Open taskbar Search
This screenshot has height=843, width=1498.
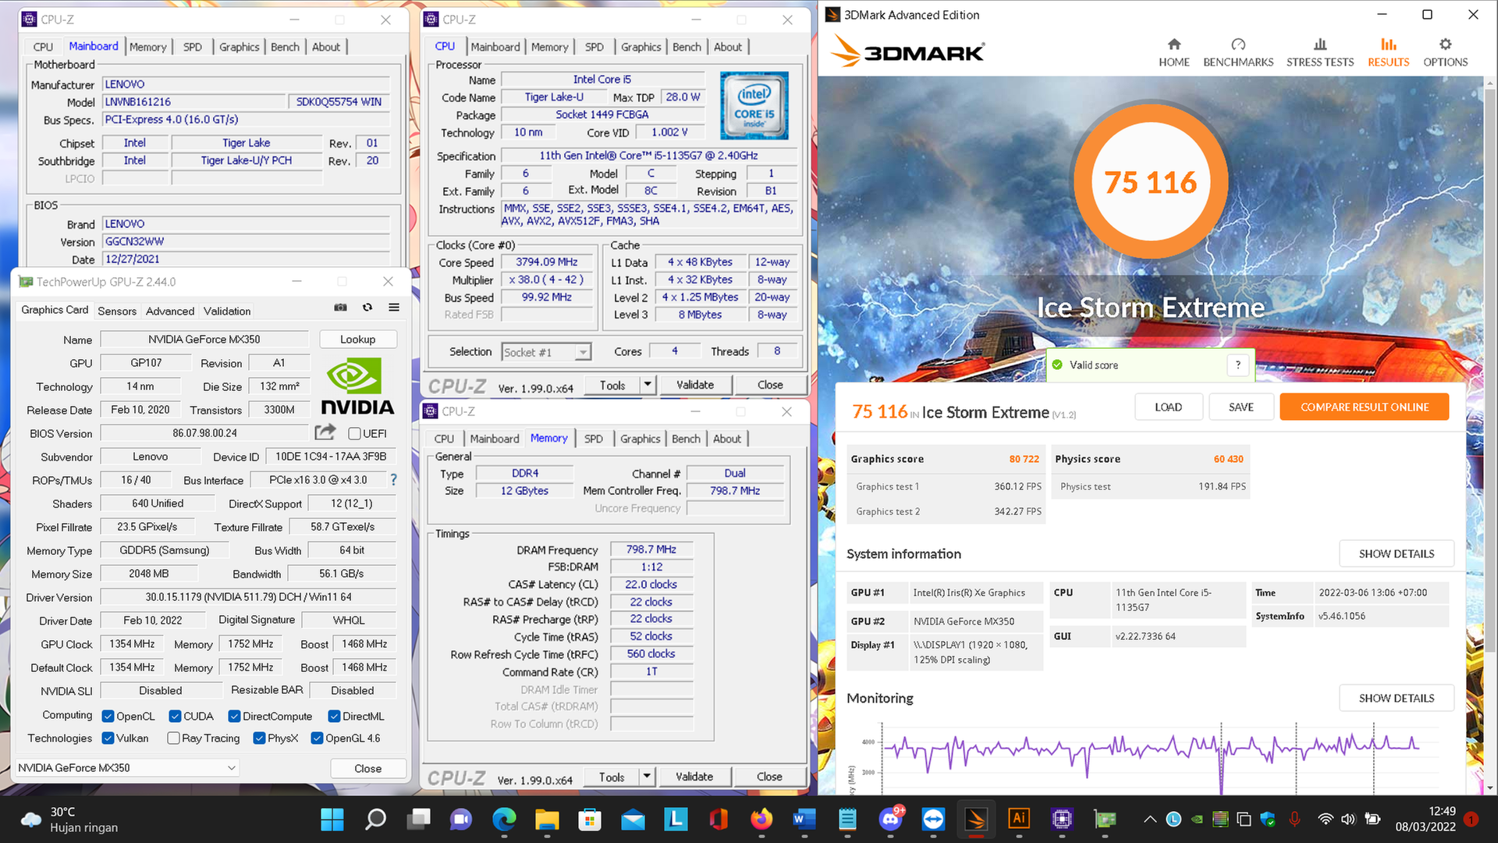375,819
